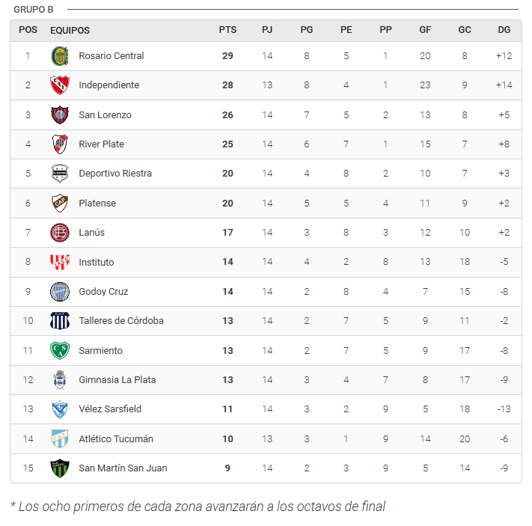Image resolution: width=532 pixels, height=526 pixels.
Task: Select the San Lorenzo crest icon
Action: (59, 114)
